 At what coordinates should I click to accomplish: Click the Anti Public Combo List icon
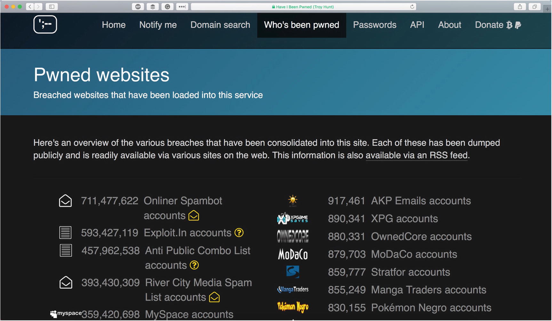66,250
